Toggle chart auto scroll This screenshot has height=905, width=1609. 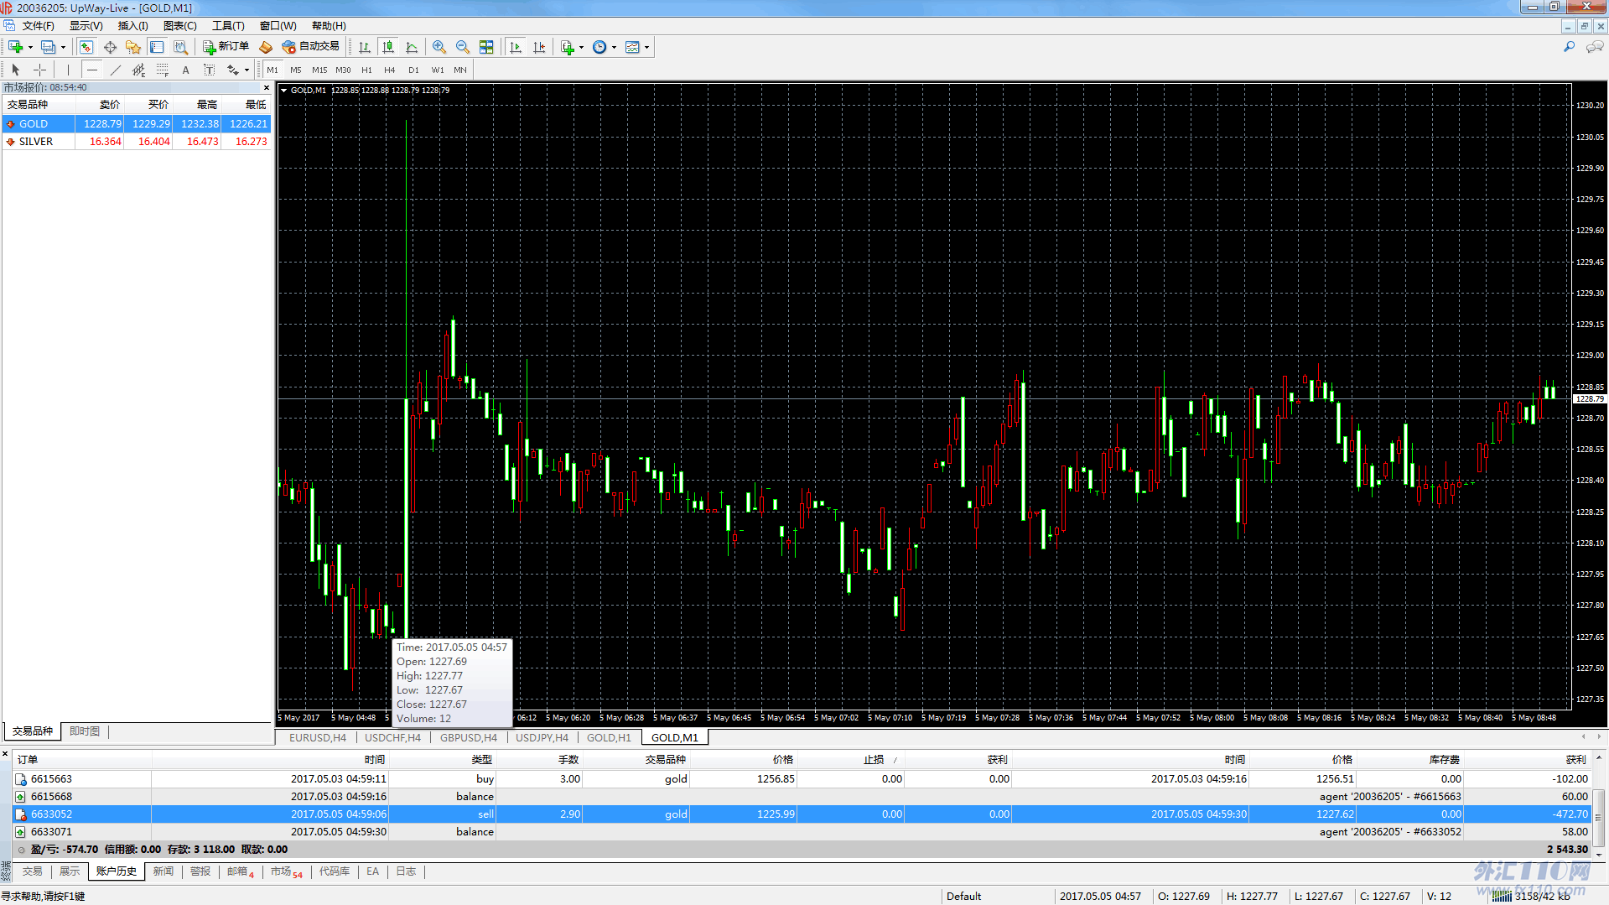coord(516,47)
